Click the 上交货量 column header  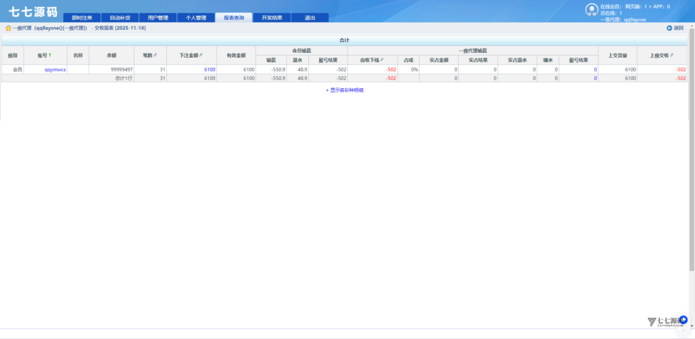point(618,56)
